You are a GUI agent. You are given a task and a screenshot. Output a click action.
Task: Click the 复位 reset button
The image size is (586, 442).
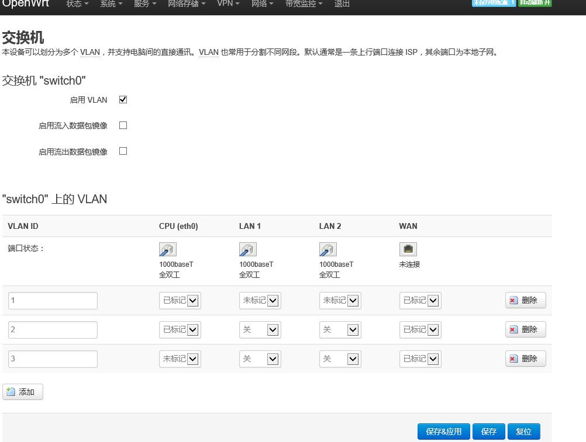click(523, 431)
